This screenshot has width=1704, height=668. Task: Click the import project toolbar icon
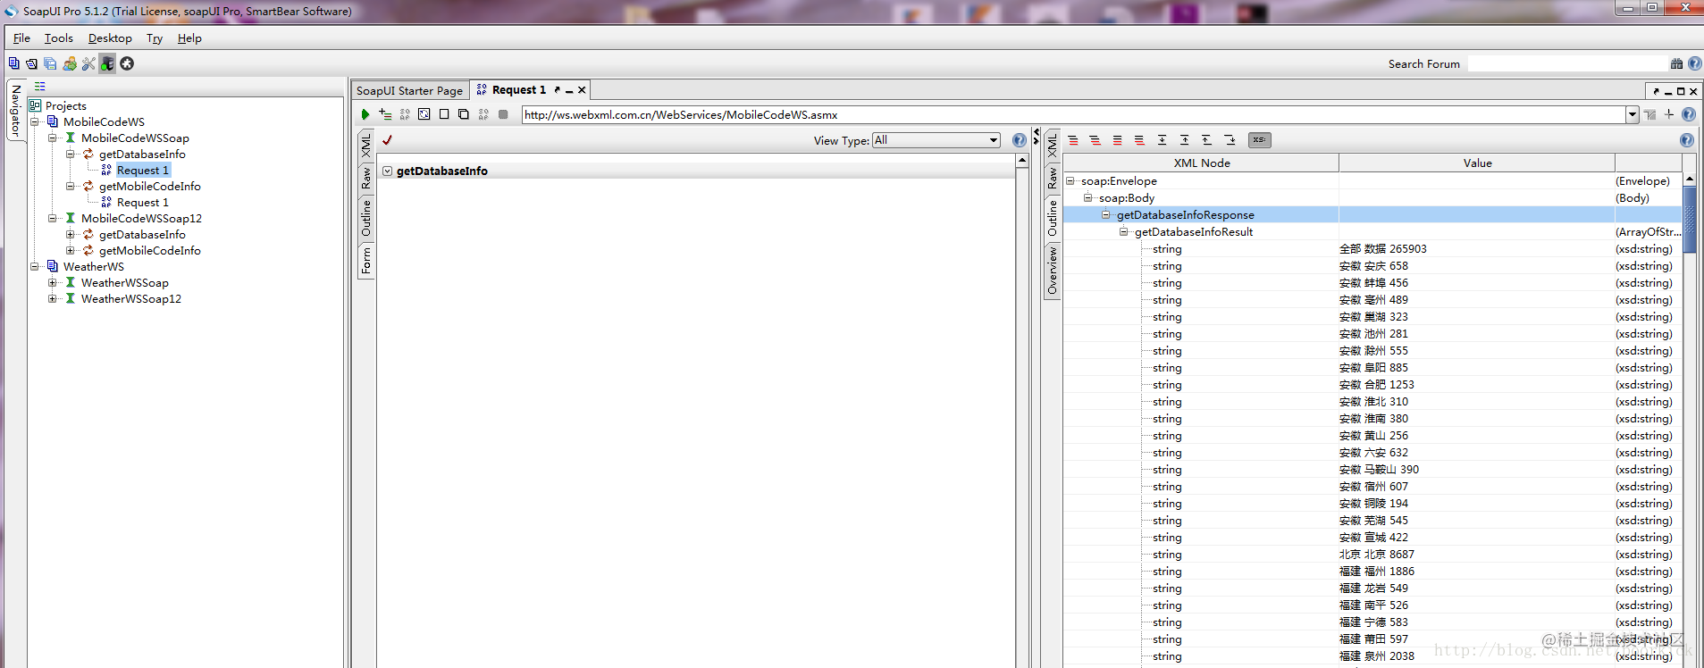pos(31,63)
